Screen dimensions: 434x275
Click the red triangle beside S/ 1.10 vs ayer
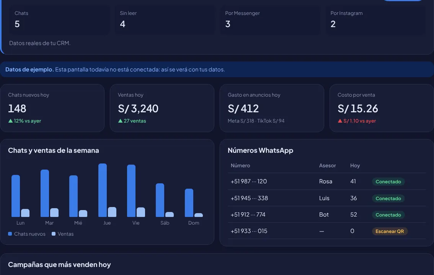(x=340, y=121)
